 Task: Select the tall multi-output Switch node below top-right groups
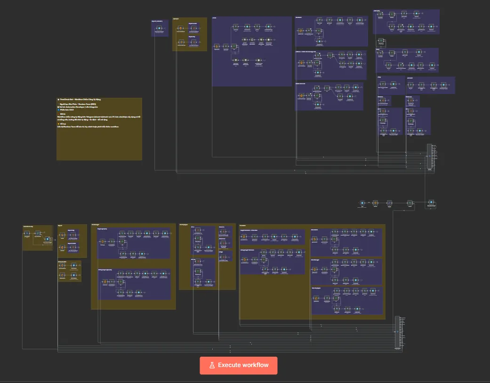click(429, 156)
